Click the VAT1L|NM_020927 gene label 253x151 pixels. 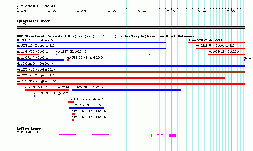click(30, 132)
